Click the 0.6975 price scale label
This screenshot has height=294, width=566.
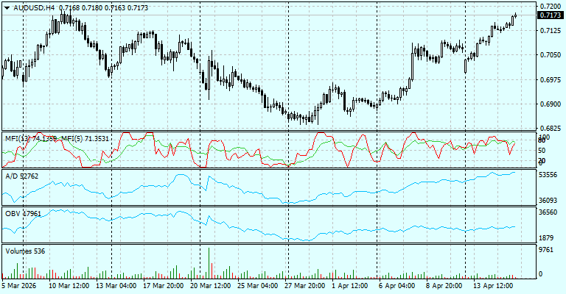551,79
